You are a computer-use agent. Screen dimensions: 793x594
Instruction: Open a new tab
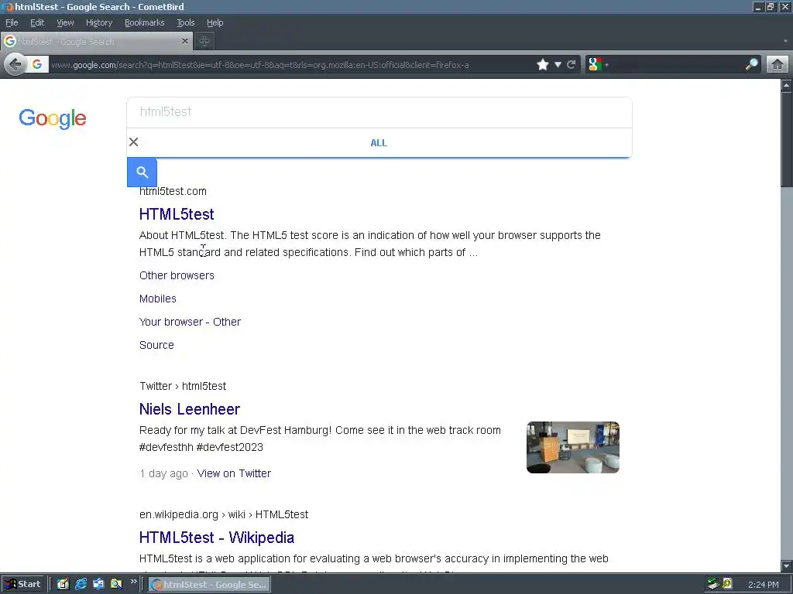pyautogui.click(x=204, y=42)
